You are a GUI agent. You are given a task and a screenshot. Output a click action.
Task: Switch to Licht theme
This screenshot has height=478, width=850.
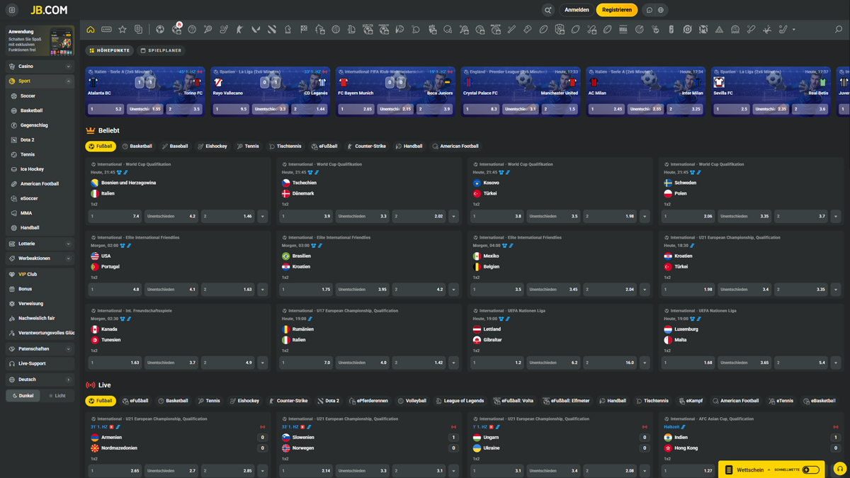pyautogui.click(x=57, y=396)
